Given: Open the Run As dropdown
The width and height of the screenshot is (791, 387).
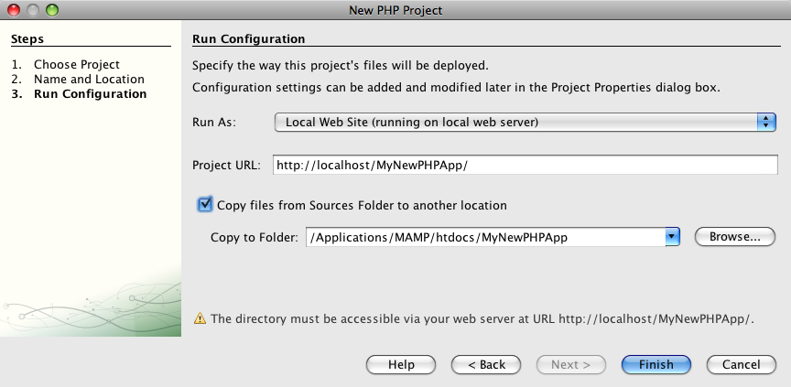Looking at the screenshot, I should point(526,122).
